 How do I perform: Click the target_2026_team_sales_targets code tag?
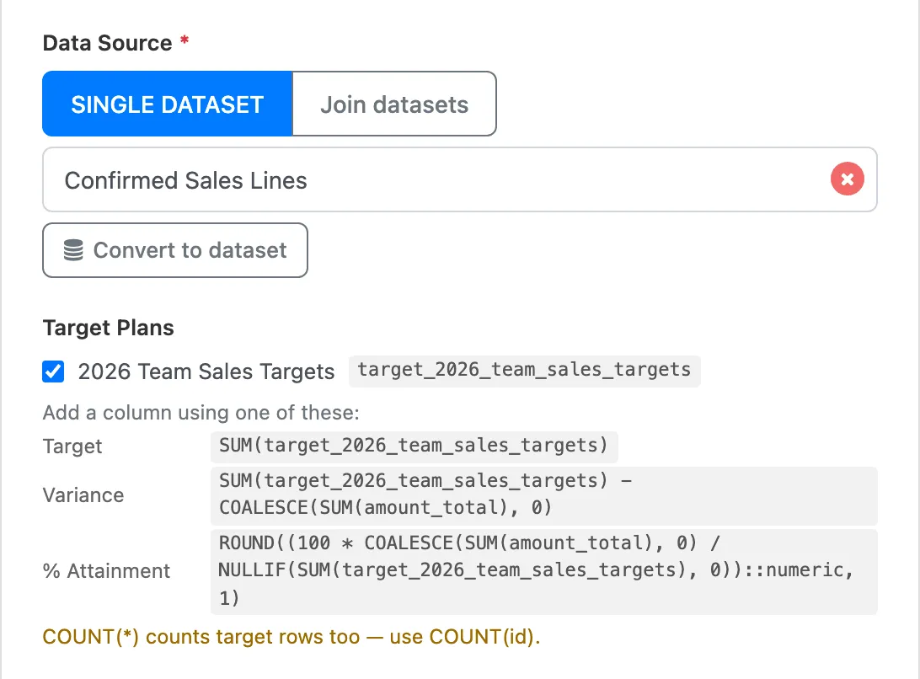pyautogui.click(x=525, y=371)
